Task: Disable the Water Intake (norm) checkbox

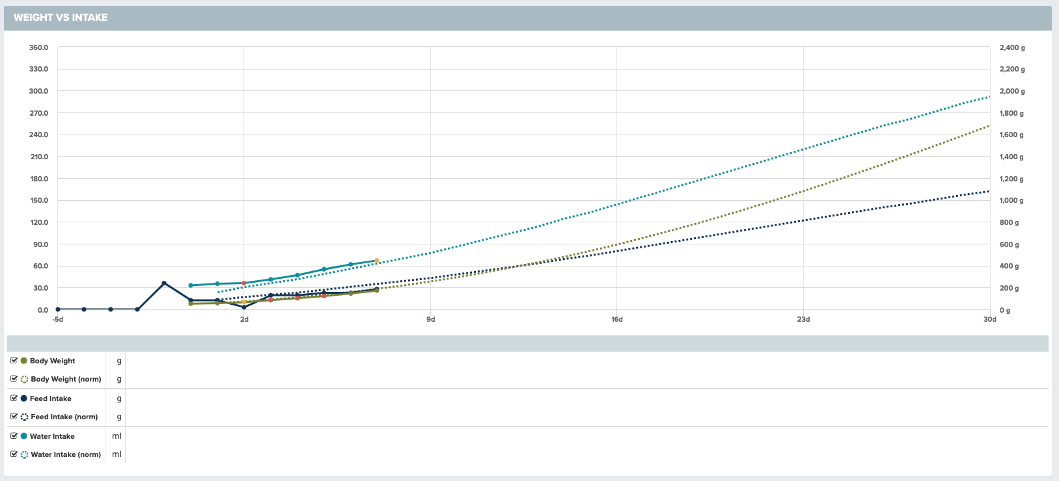Action: [14, 454]
